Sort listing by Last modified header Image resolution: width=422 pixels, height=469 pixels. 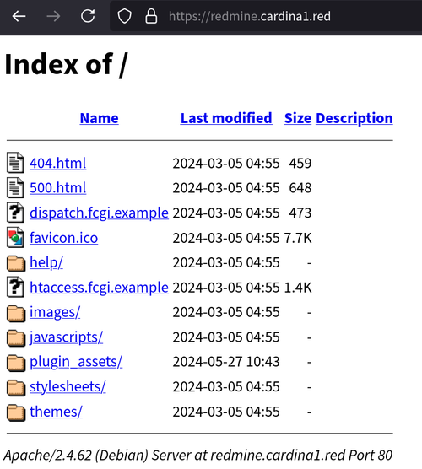tap(226, 118)
